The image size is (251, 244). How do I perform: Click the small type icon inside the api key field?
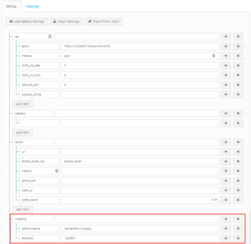pyautogui.click(x=49, y=36)
